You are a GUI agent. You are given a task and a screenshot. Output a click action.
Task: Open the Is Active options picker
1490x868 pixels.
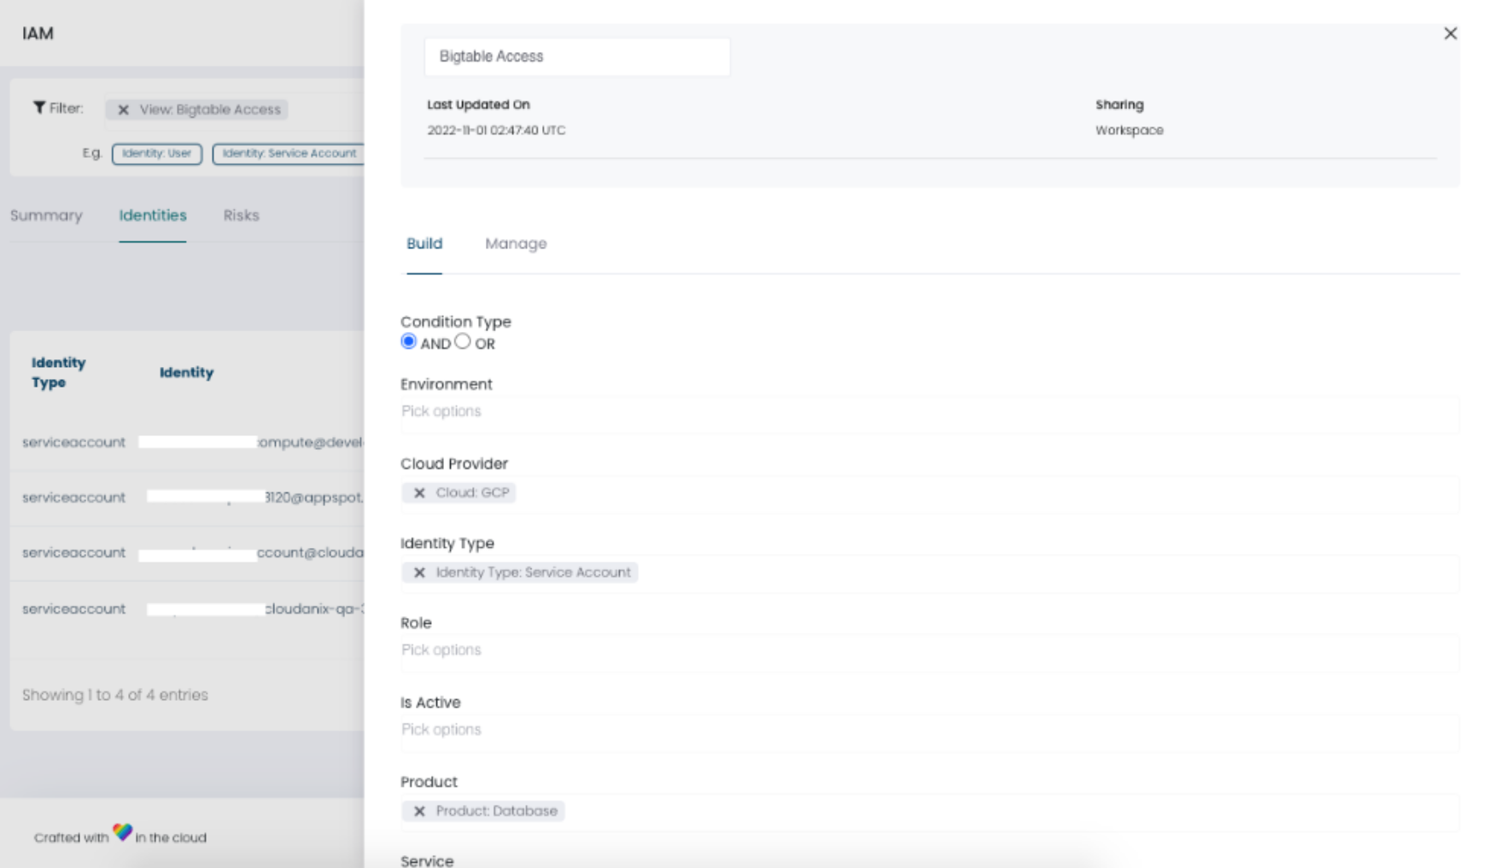(598, 729)
